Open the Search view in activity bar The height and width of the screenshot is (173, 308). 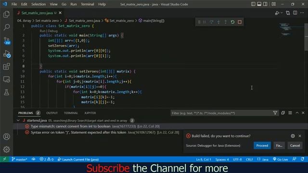(x=6, y=27)
